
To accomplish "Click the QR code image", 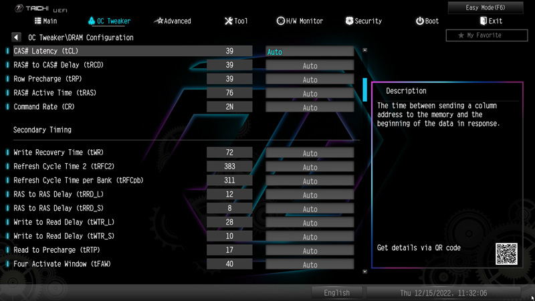I will 506,254.
